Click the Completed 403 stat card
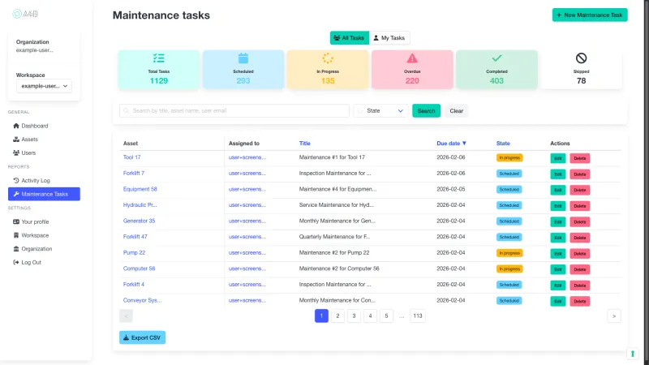This screenshot has height=365, width=649. [x=496, y=70]
